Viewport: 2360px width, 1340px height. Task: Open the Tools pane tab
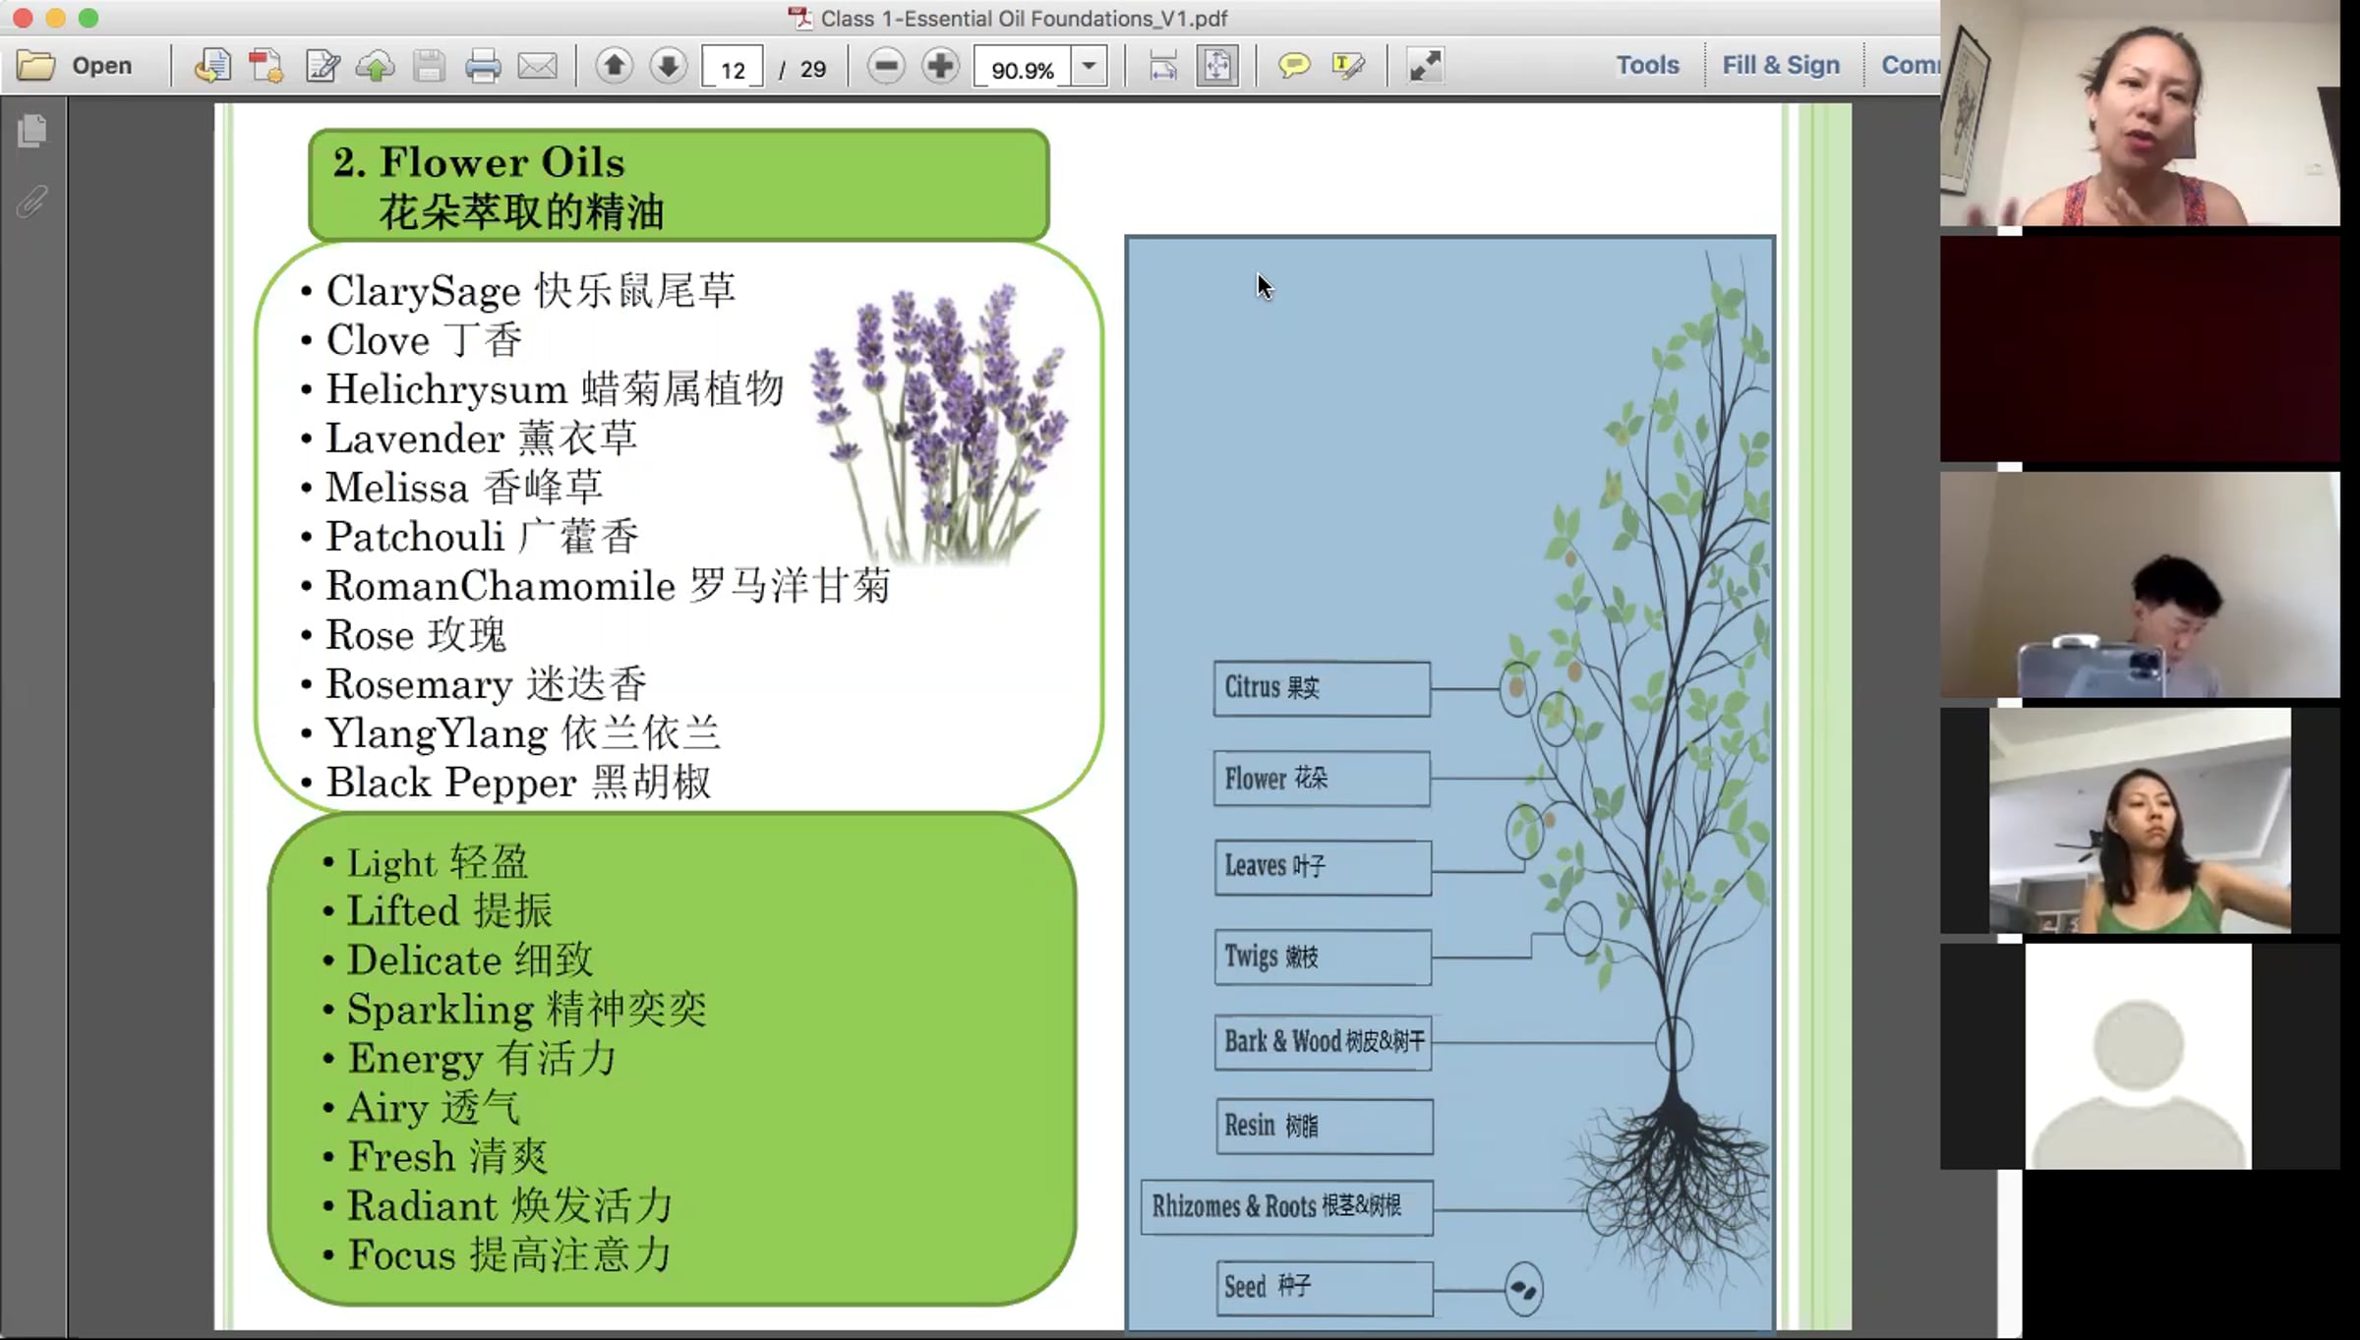pos(1647,65)
